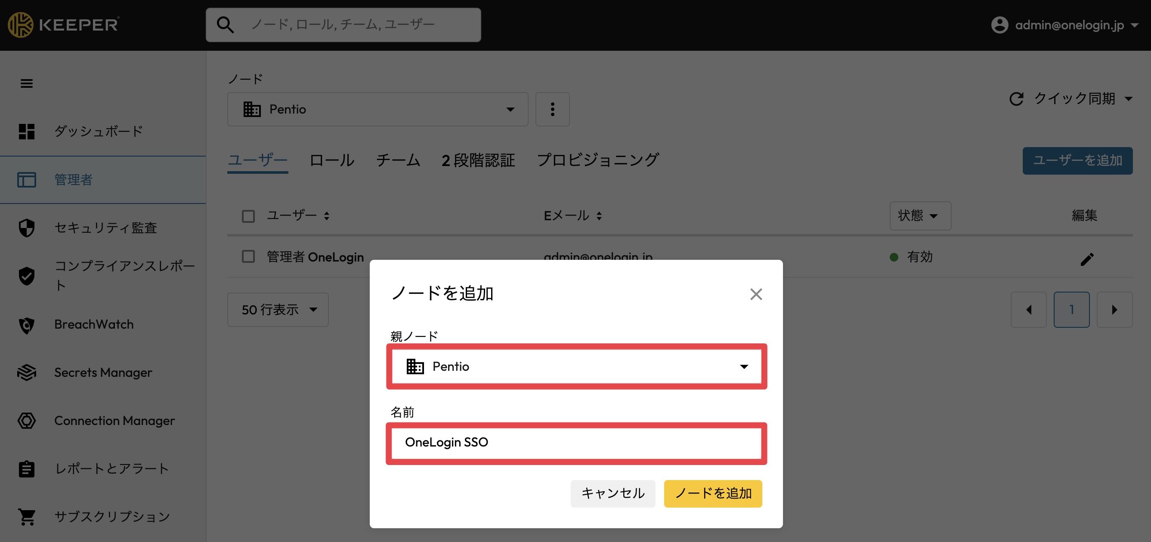Click the ユーザーを追加 button

(1077, 161)
